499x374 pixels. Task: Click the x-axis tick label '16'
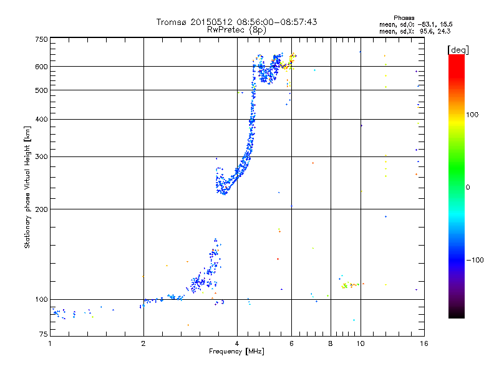click(x=424, y=343)
